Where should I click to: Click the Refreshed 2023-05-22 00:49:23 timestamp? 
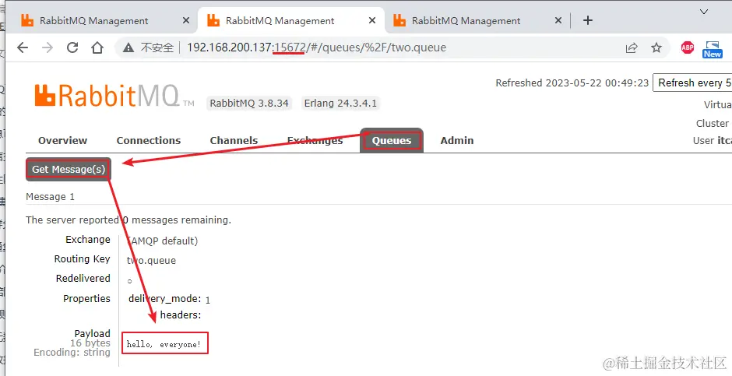(572, 83)
